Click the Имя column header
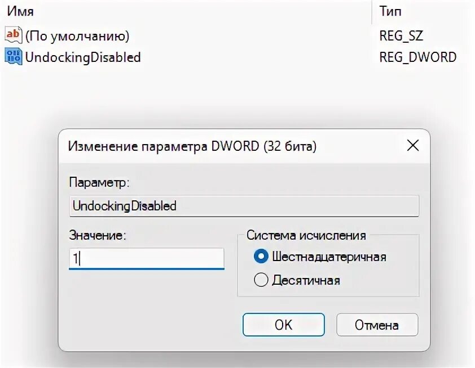This screenshot has width=475, height=368. 20,11
